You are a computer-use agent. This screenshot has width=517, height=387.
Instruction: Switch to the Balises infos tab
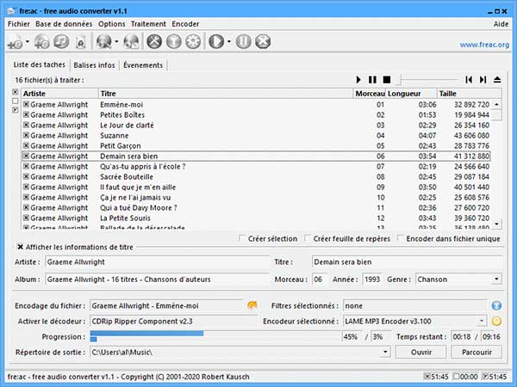(x=95, y=64)
